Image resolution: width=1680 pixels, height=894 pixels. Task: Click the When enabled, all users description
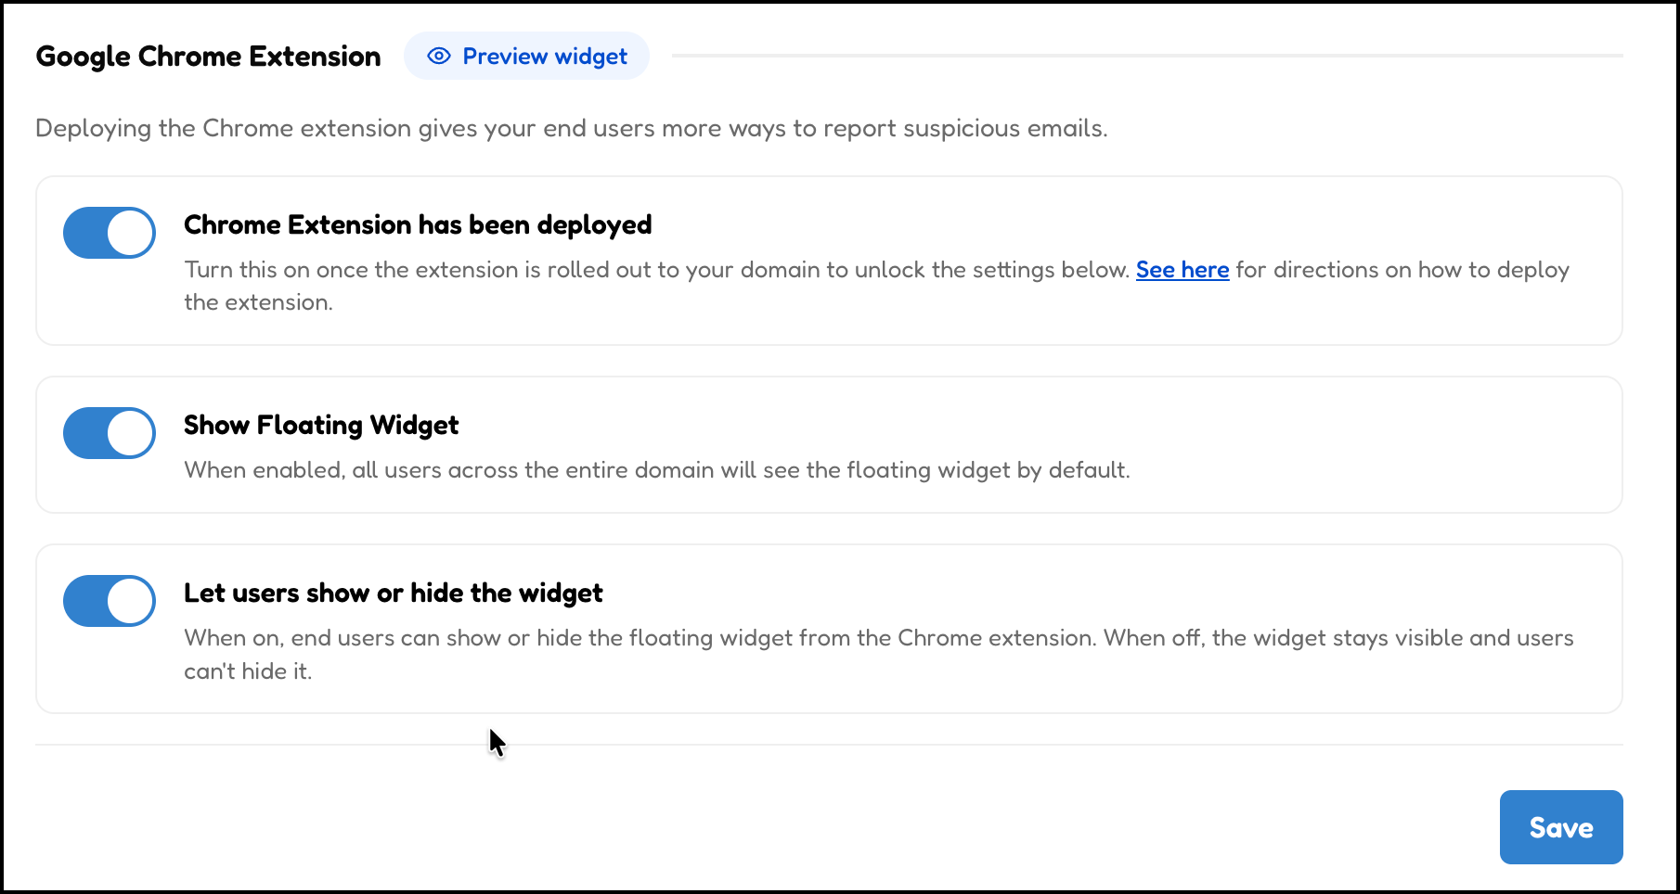[657, 470]
